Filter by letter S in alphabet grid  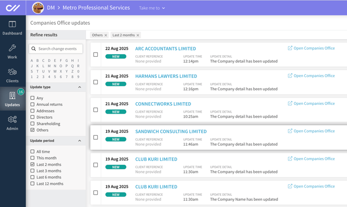(32, 72)
